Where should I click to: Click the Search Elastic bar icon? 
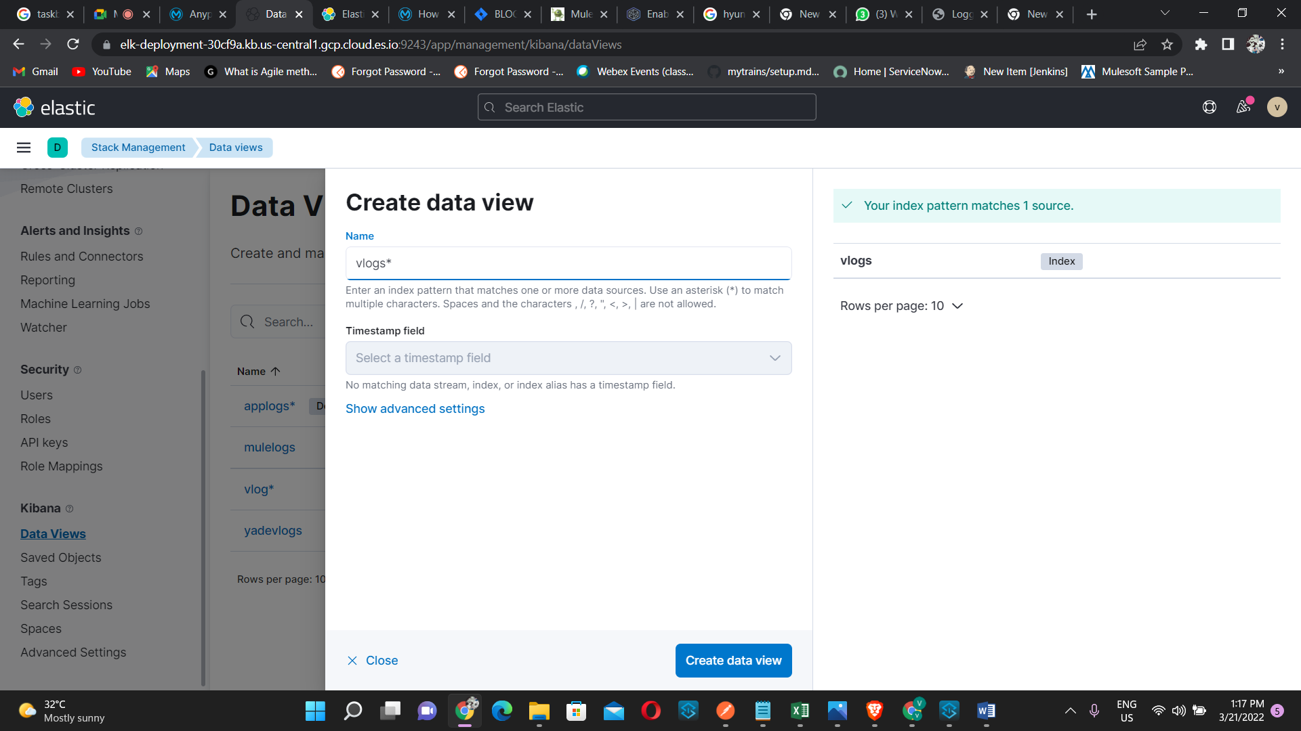(491, 107)
